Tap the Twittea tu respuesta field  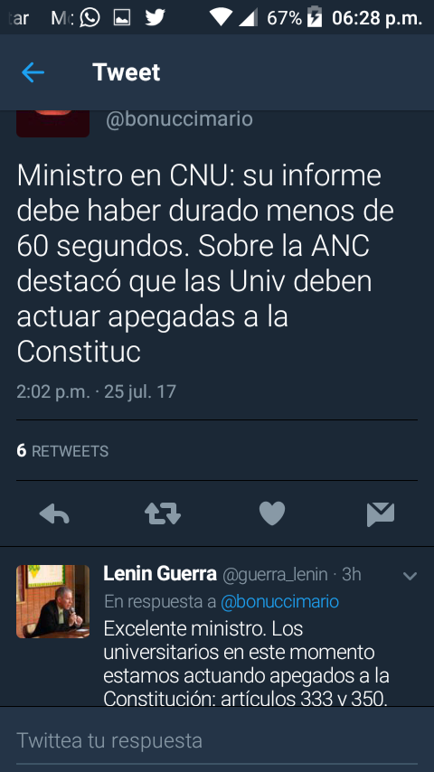pos(217,740)
